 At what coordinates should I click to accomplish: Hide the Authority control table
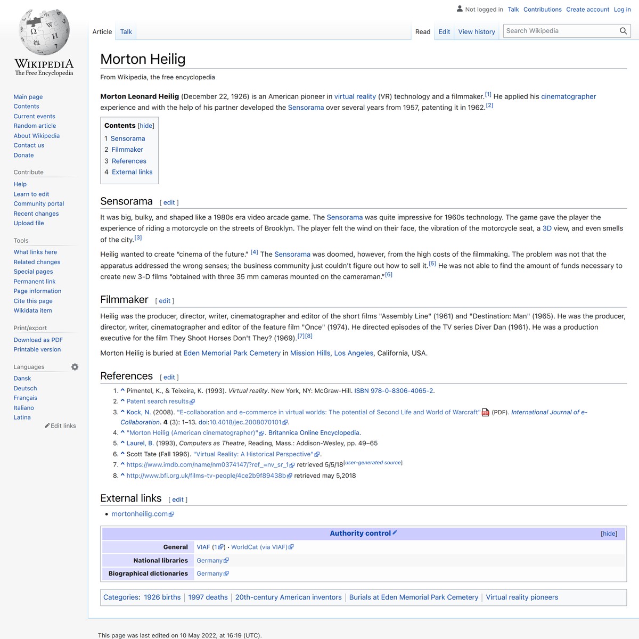(609, 533)
